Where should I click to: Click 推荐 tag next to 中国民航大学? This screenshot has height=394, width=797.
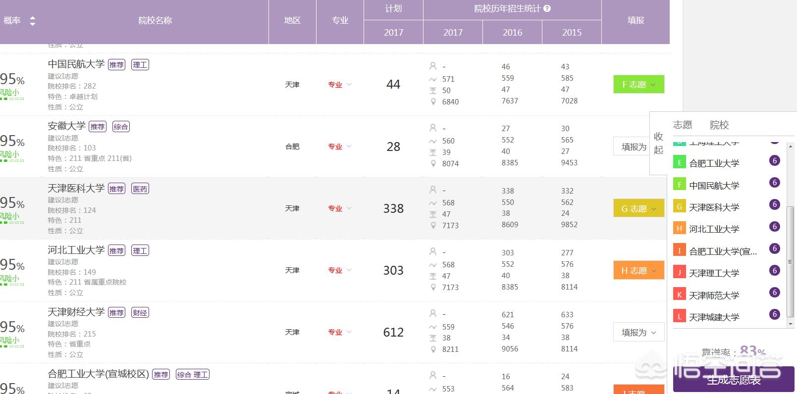pos(116,65)
